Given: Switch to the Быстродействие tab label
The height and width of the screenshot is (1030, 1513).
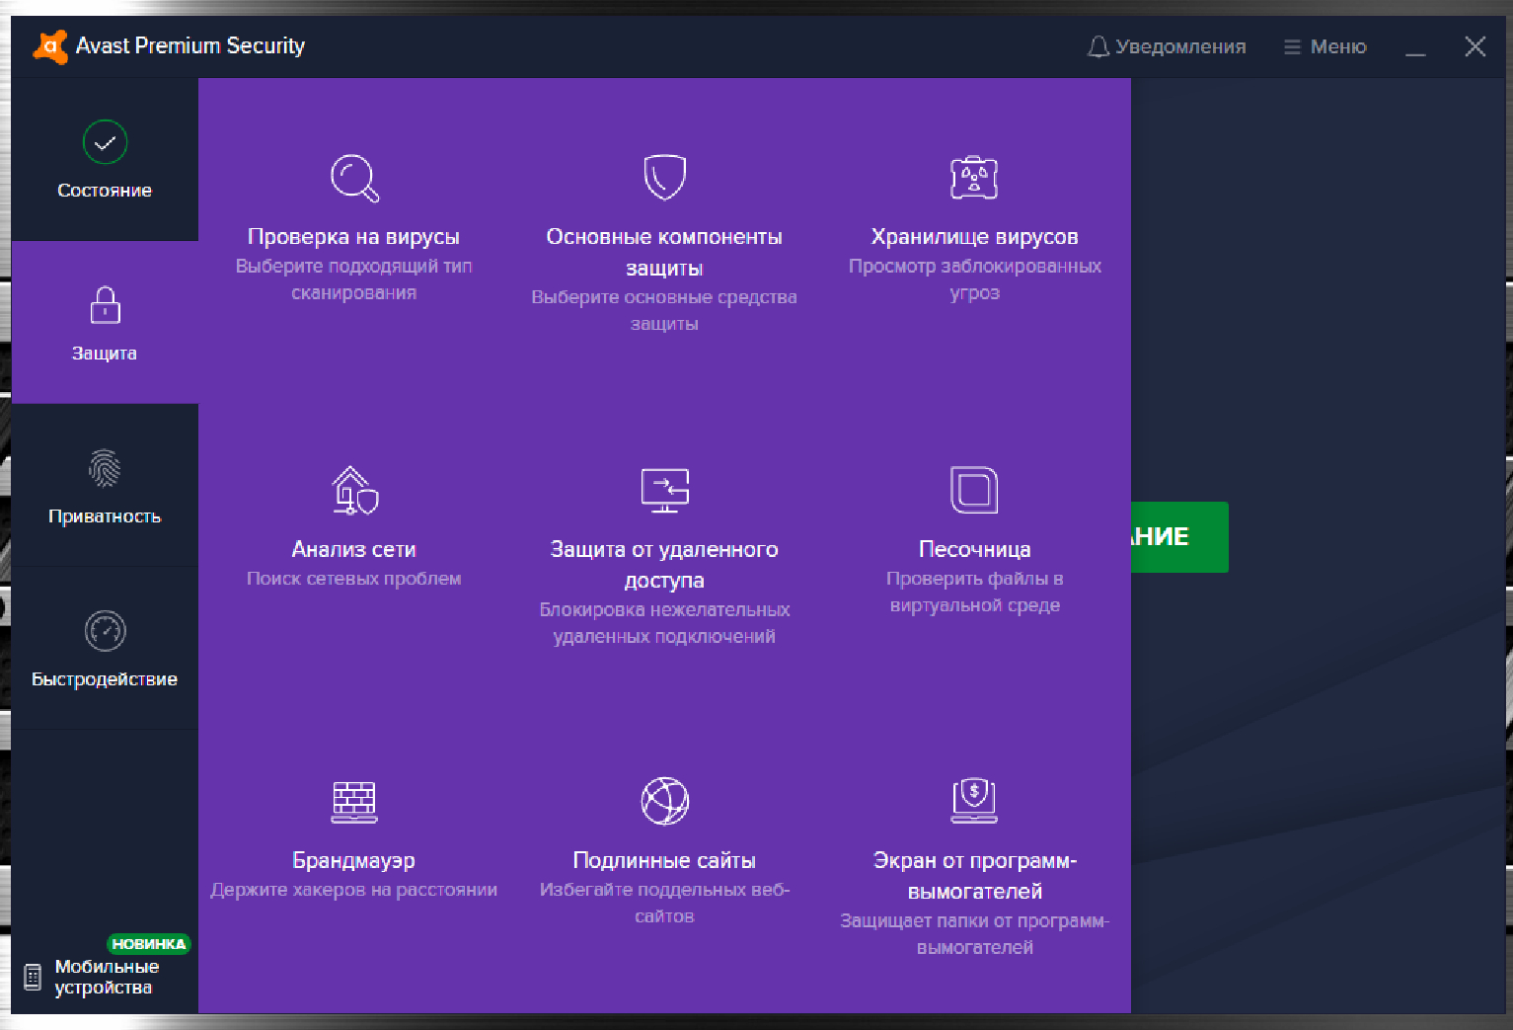Looking at the screenshot, I should click(105, 679).
